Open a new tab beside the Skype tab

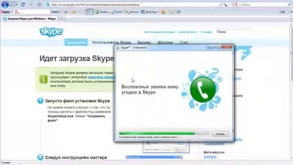point(62,19)
